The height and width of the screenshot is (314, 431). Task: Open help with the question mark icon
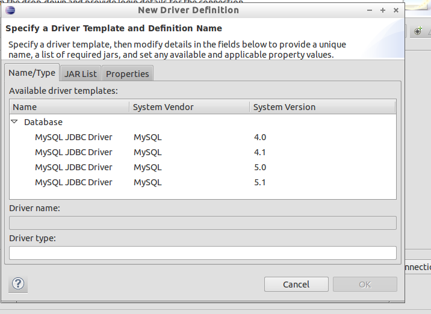(x=17, y=284)
